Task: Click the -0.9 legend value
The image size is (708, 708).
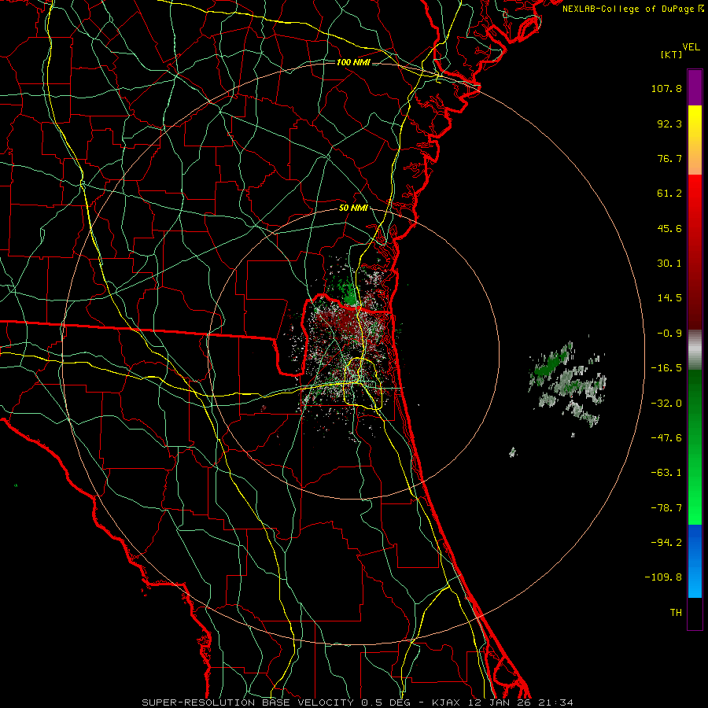Action: pos(669,334)
